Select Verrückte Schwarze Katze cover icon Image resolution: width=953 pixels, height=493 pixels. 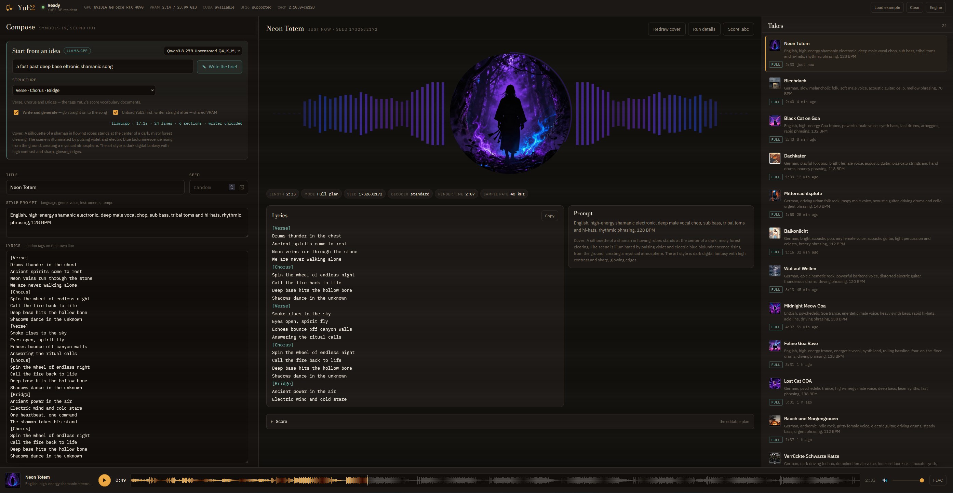[x=775, y=458]
